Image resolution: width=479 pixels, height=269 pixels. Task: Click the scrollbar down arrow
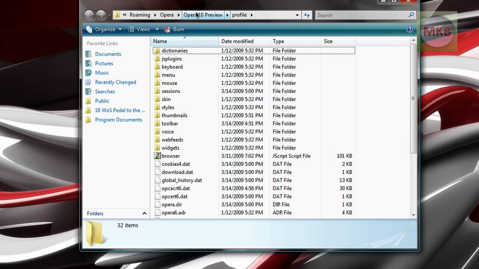coord(414,215)
